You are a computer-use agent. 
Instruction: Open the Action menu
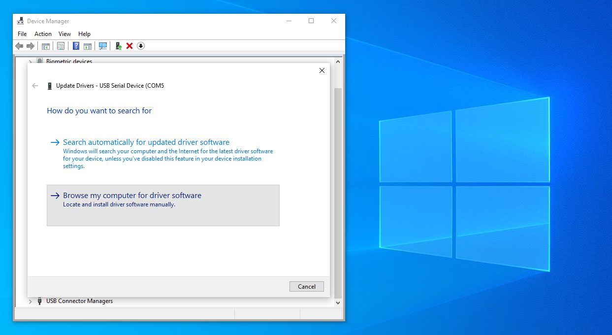43,34
